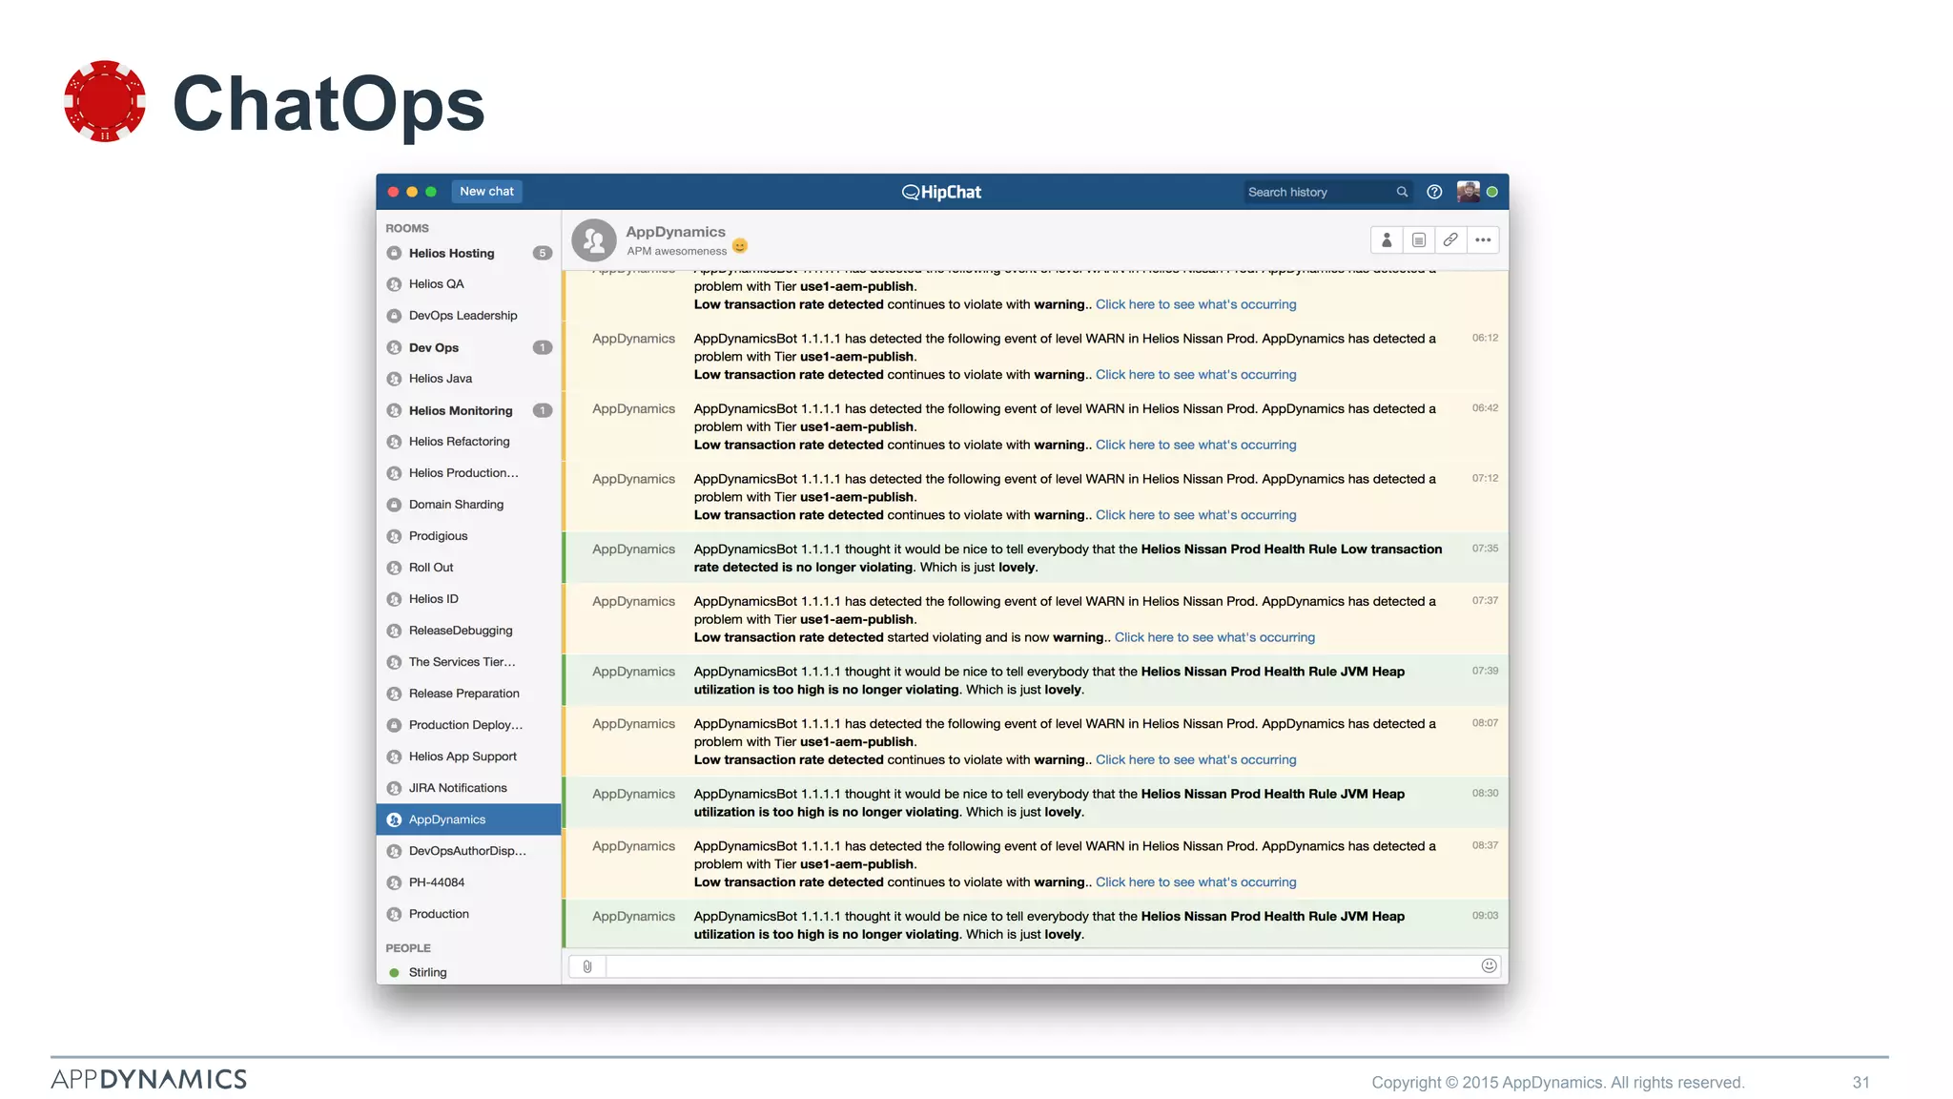Open the help question mark icon
This screenshot has width=1953, height=1099.
click(x=1434, y=192)
